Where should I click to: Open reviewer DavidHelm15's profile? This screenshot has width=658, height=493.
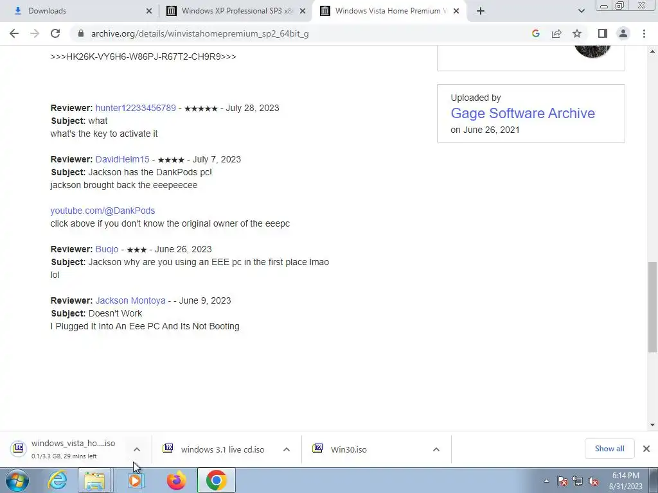[x=122, y=159]
